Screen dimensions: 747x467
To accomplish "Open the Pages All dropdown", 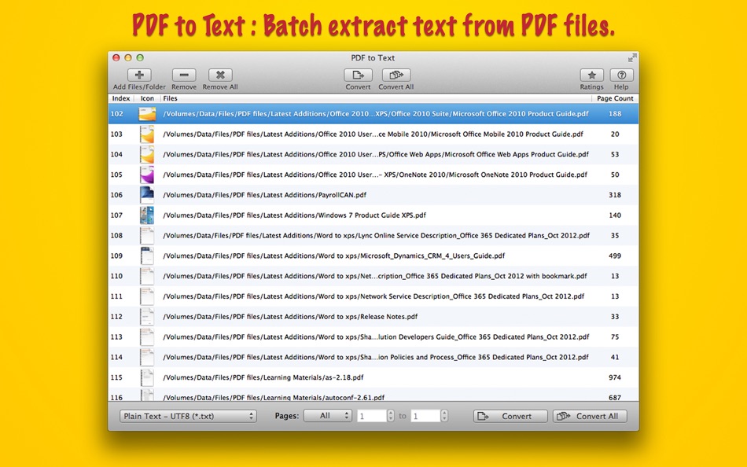I will click(328, 416).
